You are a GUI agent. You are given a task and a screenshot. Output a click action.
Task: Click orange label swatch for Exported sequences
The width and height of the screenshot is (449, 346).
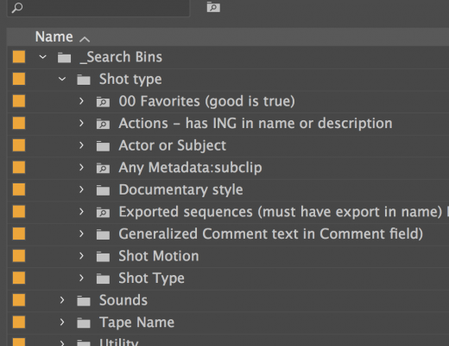tap(19, 212)
